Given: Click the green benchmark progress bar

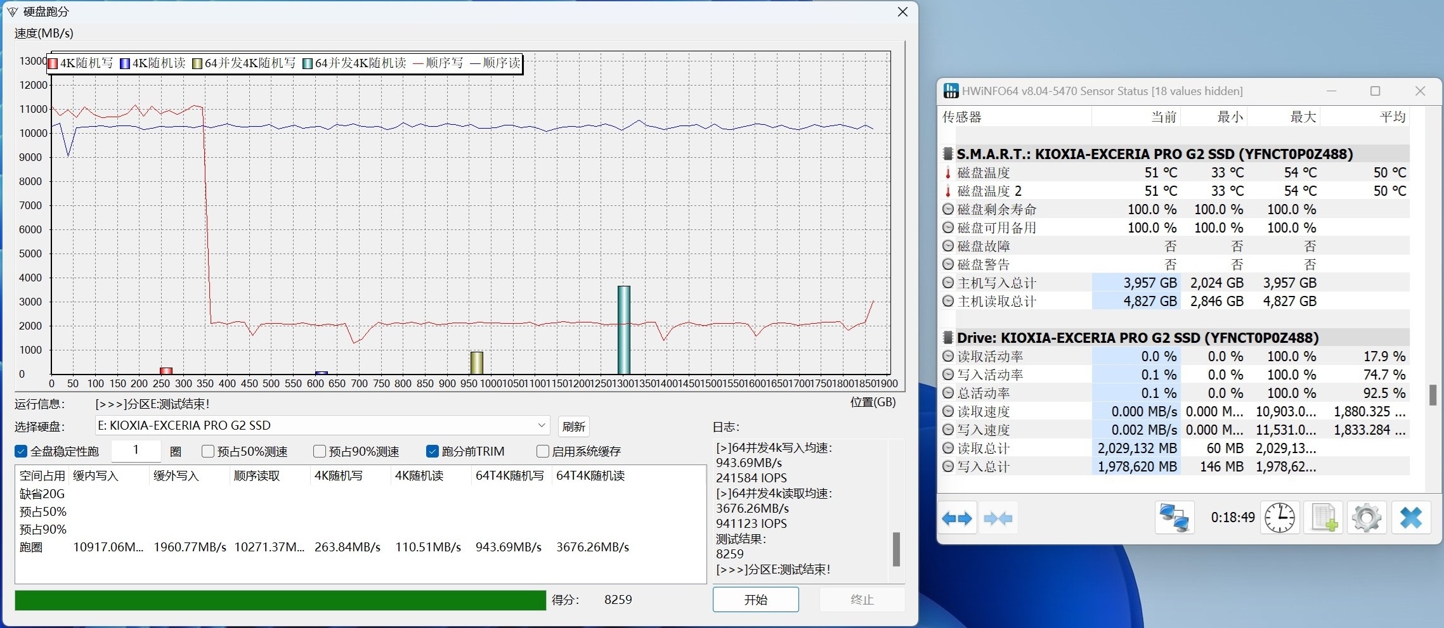Looking at the screenshot, I should pos(280,600).
